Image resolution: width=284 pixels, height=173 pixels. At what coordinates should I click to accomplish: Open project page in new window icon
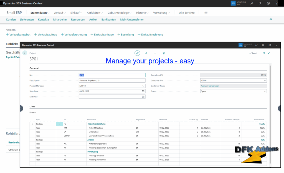[264, 53]
